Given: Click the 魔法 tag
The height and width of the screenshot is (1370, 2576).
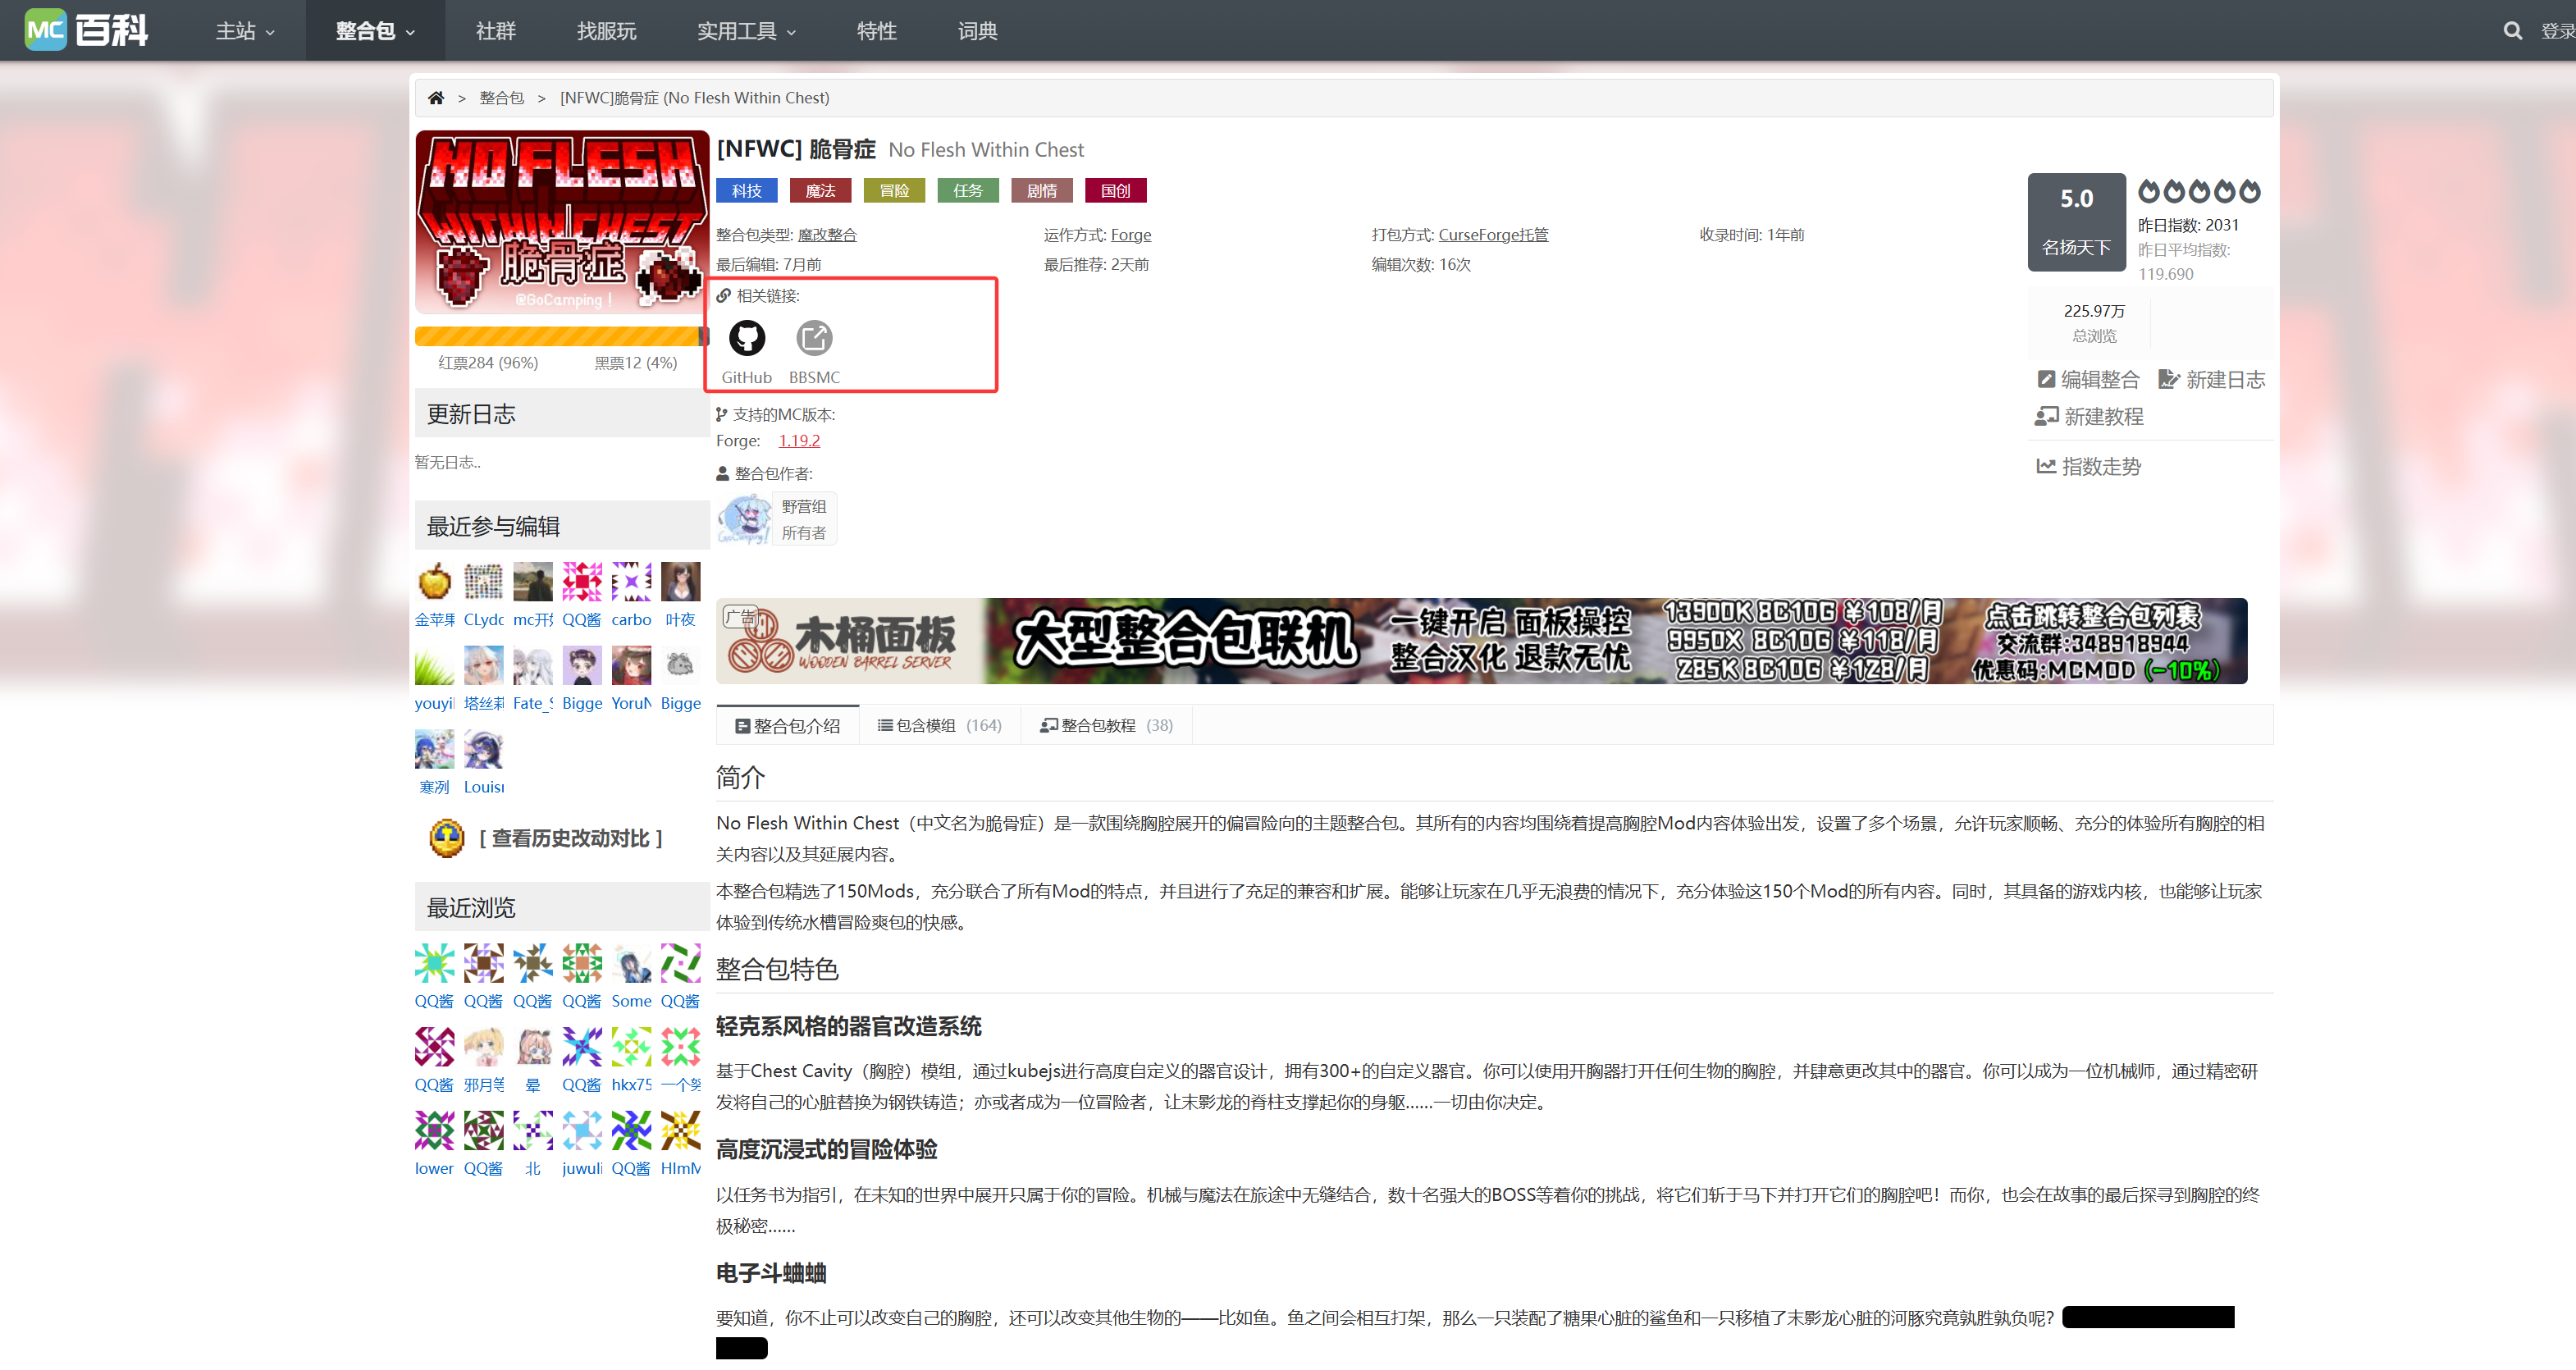Looking at the screenshot, I should pyautogui.click(x=821, y=191).
